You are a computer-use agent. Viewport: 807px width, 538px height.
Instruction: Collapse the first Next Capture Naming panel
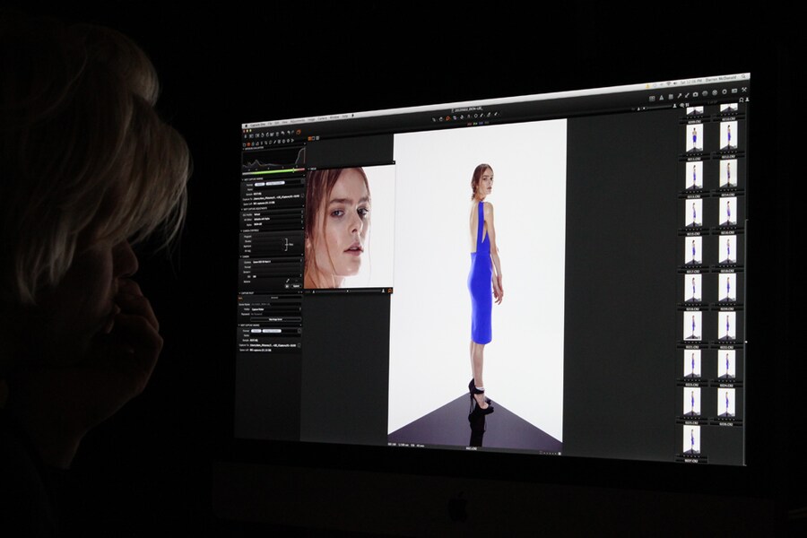(243, 179)
